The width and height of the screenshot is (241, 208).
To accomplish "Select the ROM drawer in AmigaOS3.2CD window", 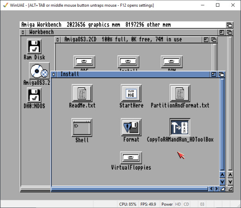I will [172, 62].
